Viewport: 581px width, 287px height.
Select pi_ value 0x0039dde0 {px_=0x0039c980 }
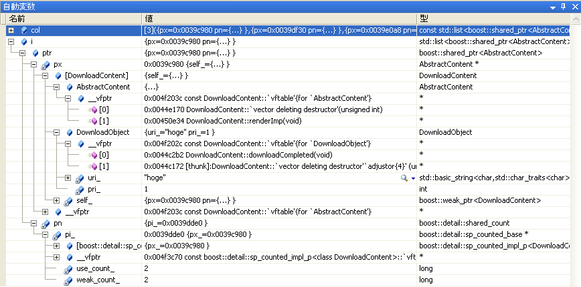[198, 234]
